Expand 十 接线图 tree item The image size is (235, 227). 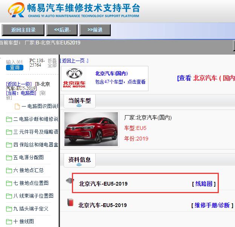(x=24, y=221)
